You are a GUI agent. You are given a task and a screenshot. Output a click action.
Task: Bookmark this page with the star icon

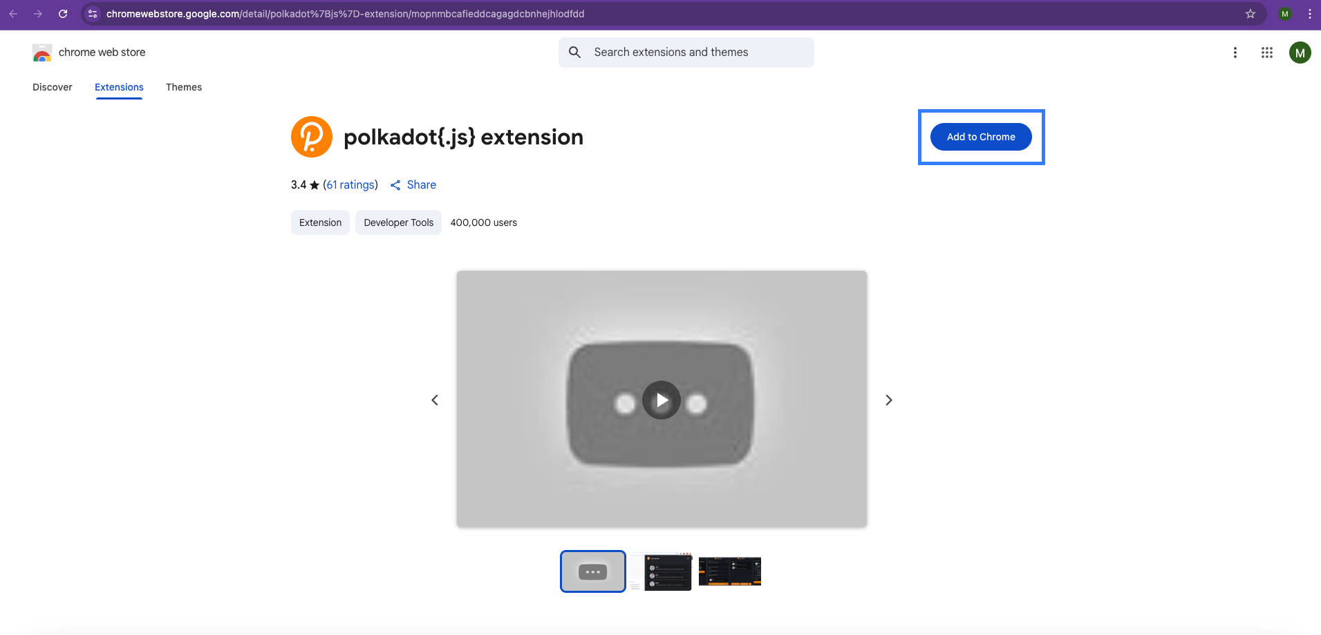point(1250,14)
